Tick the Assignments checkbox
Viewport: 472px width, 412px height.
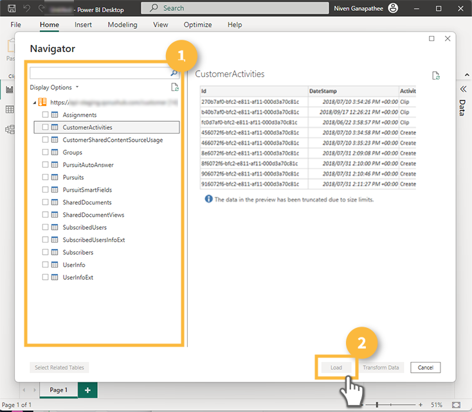(x=45, y=114)
